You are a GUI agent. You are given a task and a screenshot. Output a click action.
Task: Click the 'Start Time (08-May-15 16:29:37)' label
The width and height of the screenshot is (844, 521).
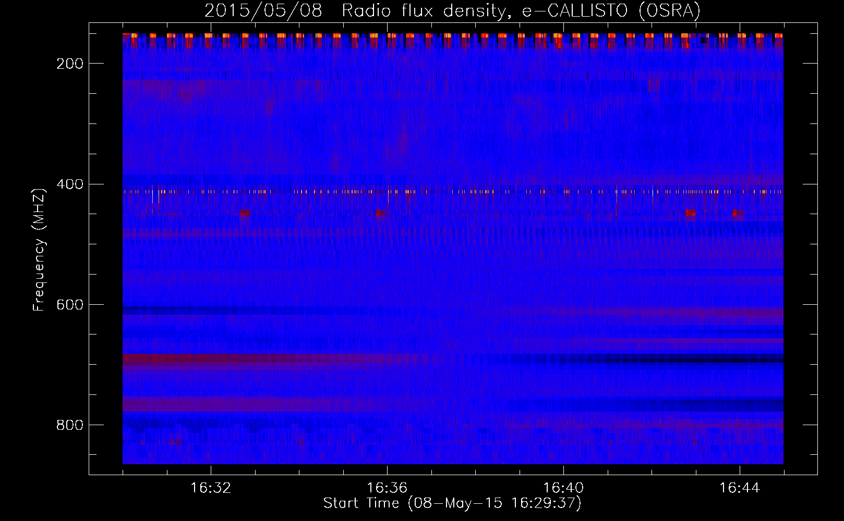point(452,503)
